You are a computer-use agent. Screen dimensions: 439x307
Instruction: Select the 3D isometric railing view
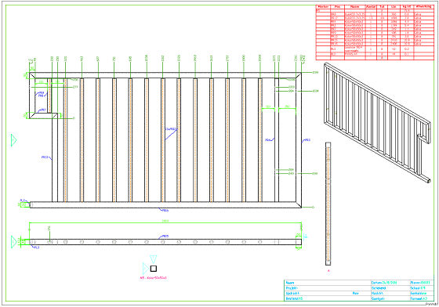(x=377, y=122)
